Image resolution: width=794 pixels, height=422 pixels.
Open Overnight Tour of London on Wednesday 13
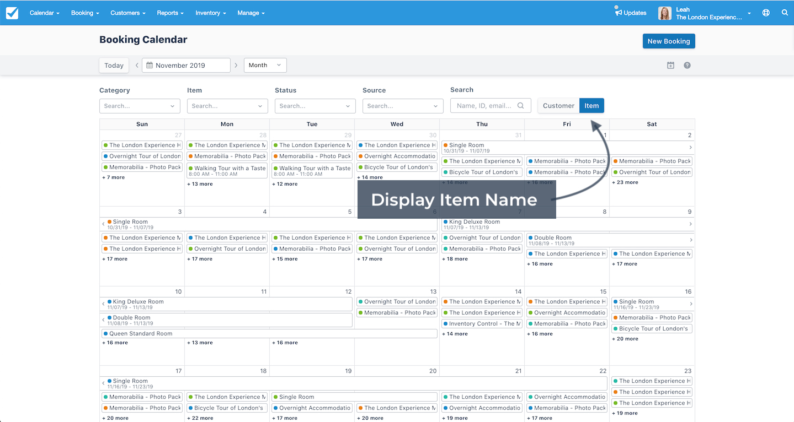[397, 301]
